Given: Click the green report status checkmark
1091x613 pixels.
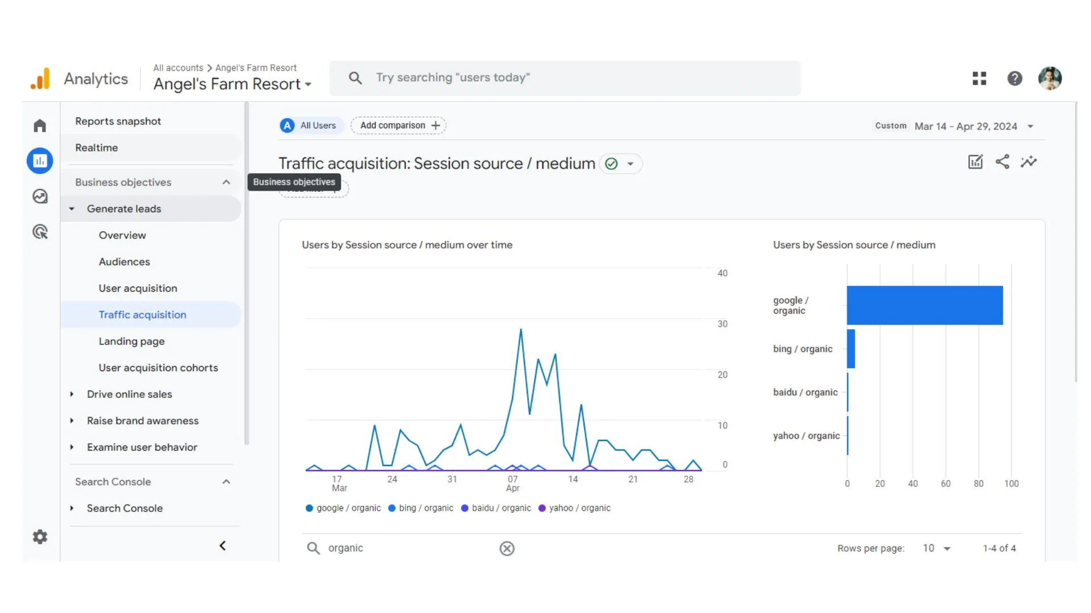Looking at the screenshot, I should coord(611,164).
